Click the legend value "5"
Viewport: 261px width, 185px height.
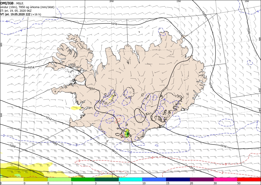119,183
